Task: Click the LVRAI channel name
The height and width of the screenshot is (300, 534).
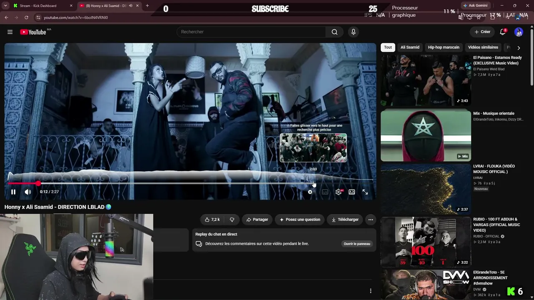Action: click(478, 178)
